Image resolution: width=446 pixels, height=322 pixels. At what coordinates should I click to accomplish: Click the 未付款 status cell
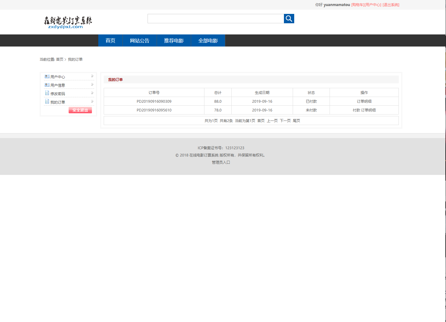pyautogui.click(x=311, y=110)
